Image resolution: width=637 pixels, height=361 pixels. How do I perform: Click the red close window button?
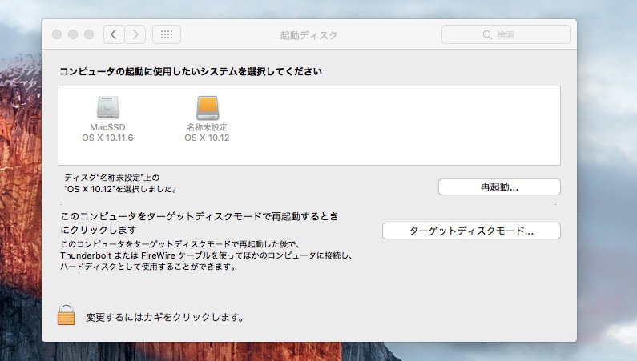click(57, 34)
